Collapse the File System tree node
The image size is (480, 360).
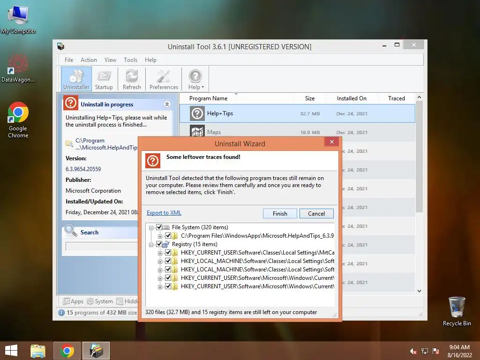(151, 228)
